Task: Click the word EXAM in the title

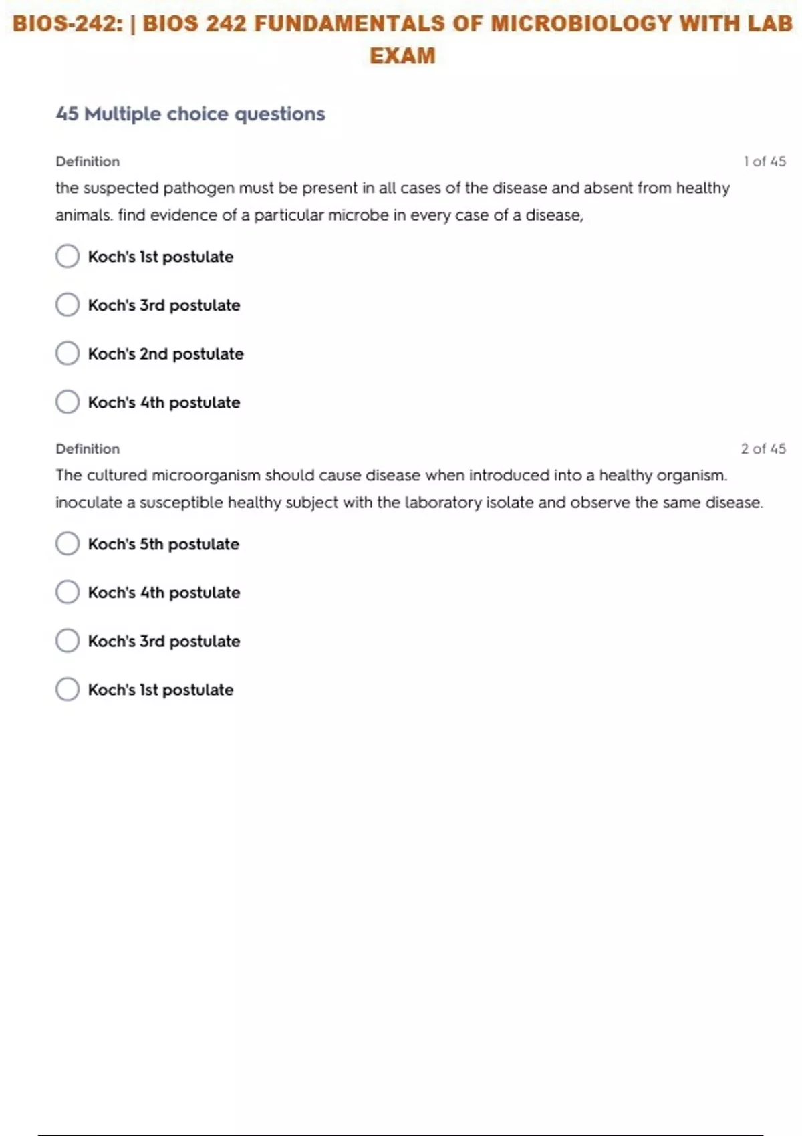Action: [402, 56]
